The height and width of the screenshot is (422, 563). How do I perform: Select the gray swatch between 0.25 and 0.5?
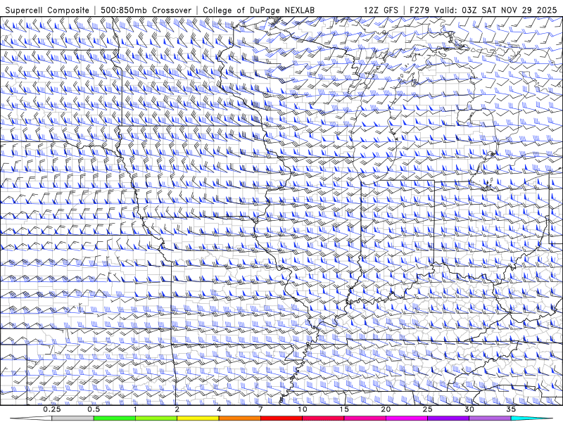click(x=72, y=418)
